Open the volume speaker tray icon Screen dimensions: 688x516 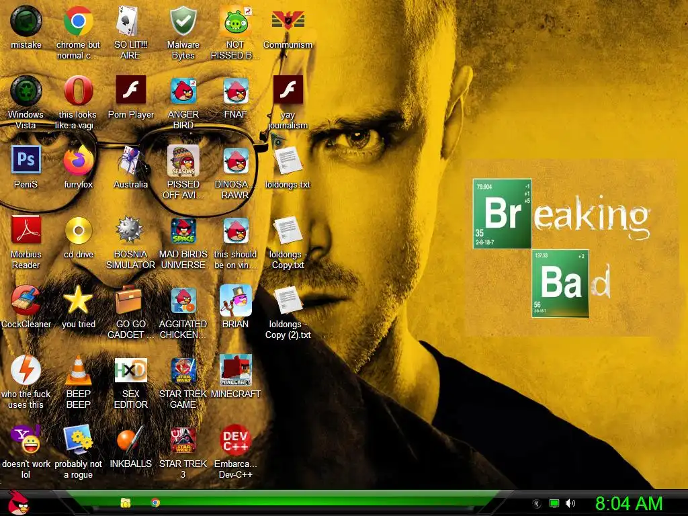pos(570,503)
